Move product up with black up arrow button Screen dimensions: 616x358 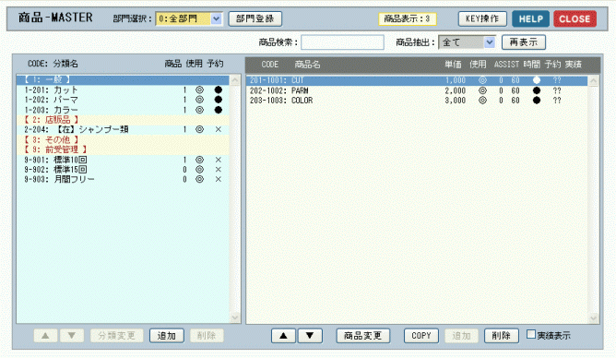(283, 336)
